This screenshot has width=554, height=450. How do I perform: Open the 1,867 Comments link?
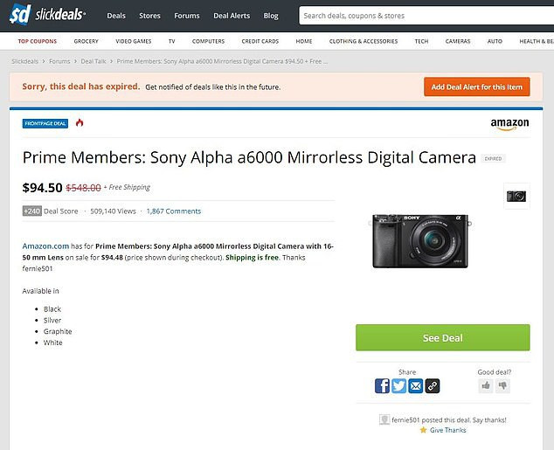[173, 211]
